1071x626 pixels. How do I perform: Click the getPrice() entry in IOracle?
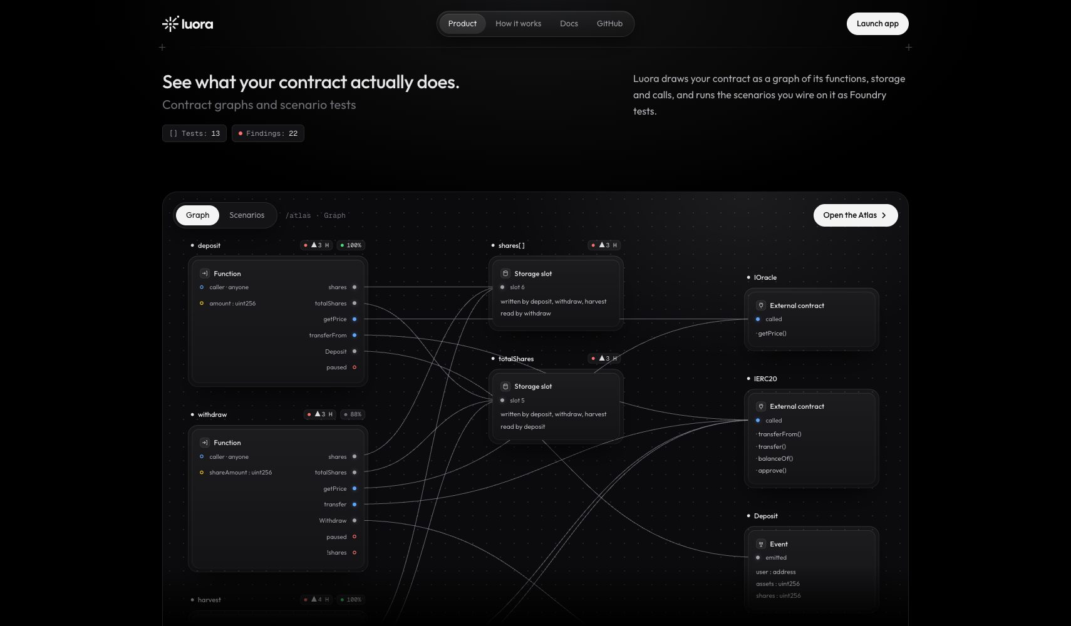pyautogui.click(x=772, y=334)
